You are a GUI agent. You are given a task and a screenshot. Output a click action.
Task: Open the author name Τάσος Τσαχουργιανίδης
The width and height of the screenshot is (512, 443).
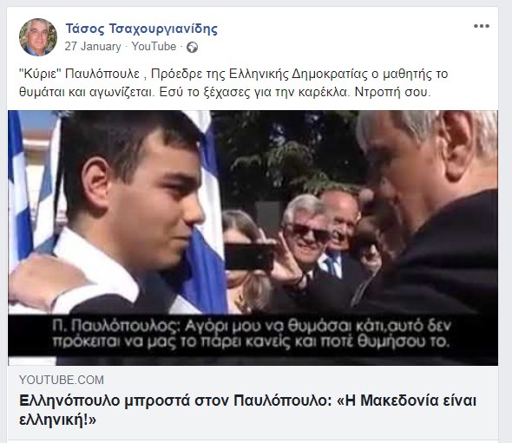pyautogui.click(x=141, y=29)
